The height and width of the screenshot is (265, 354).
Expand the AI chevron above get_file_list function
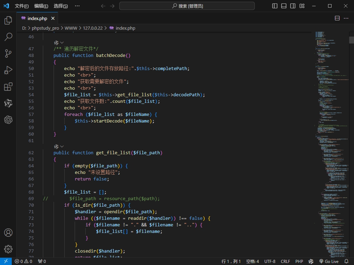click(62, 146)
